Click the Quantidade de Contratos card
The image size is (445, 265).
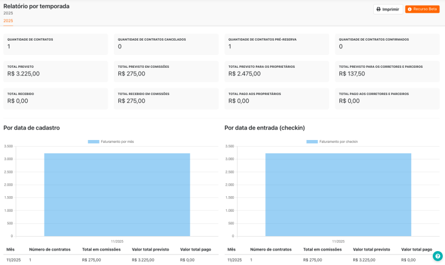56,44
